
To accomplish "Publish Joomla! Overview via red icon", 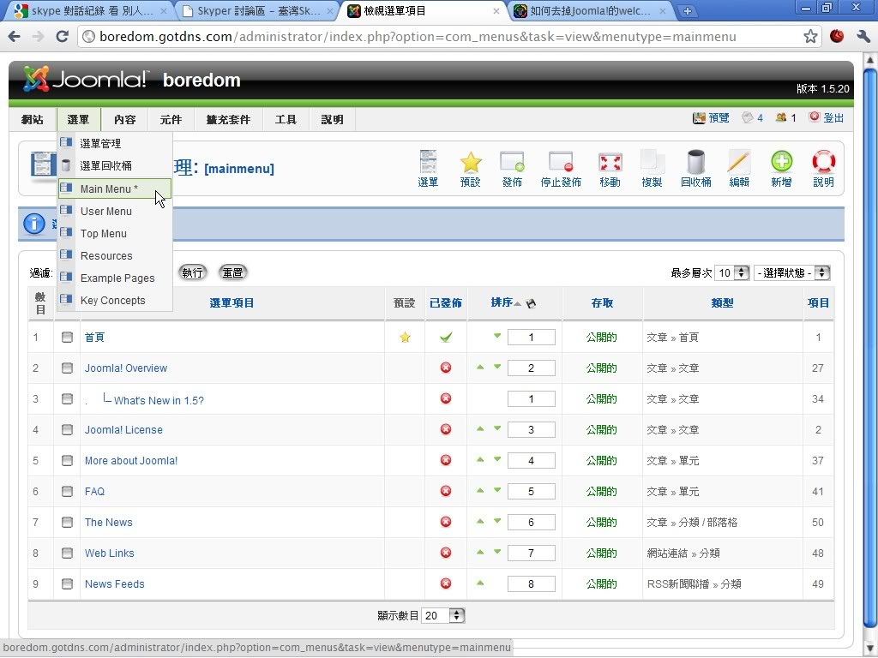I will (446, 368).
